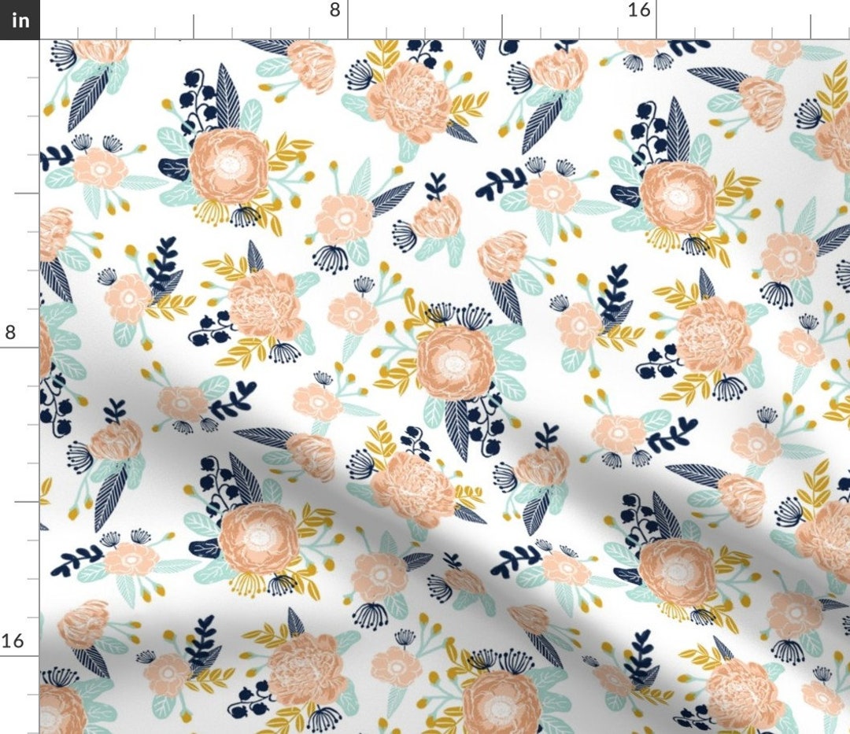Select the number 8 on the top ruler

(334, 11)
